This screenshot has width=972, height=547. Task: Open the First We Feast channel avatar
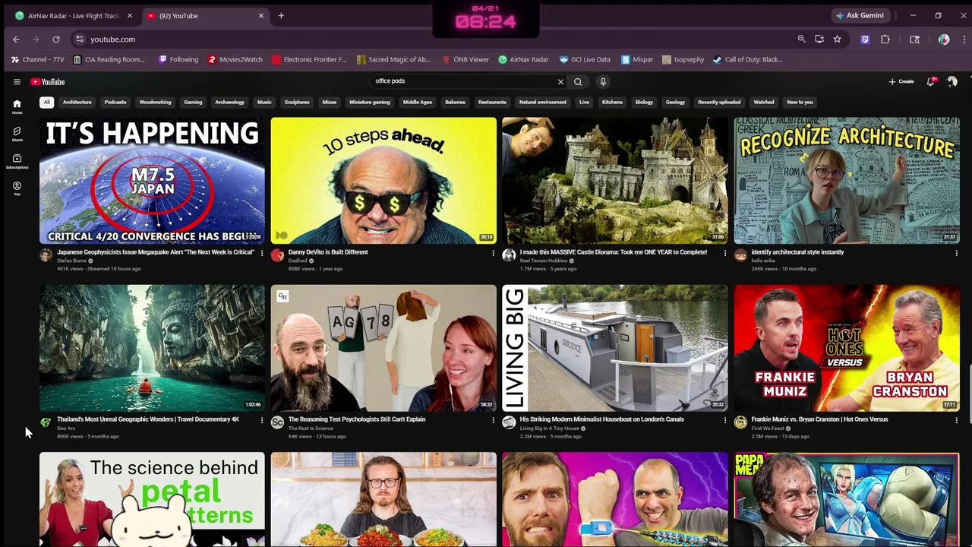click(x=740, y=422)
